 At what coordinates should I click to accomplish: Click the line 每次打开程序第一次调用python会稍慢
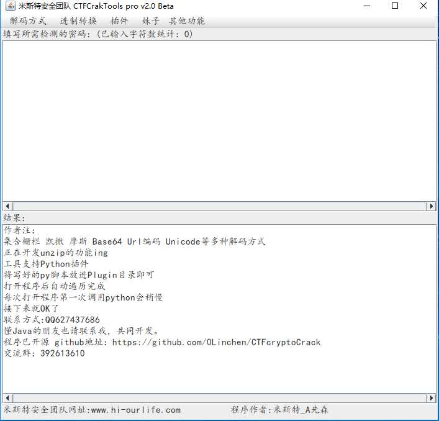click(x=83, y=297)
